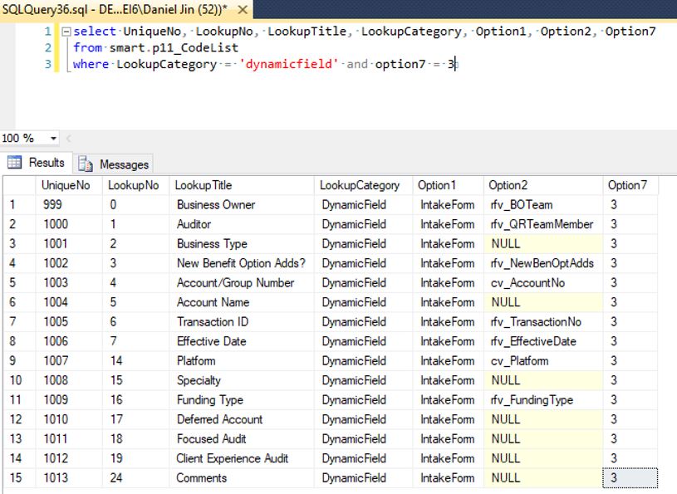
Task: Click the 'rfv_TransactionNo' cell
Action: (542, 322)
